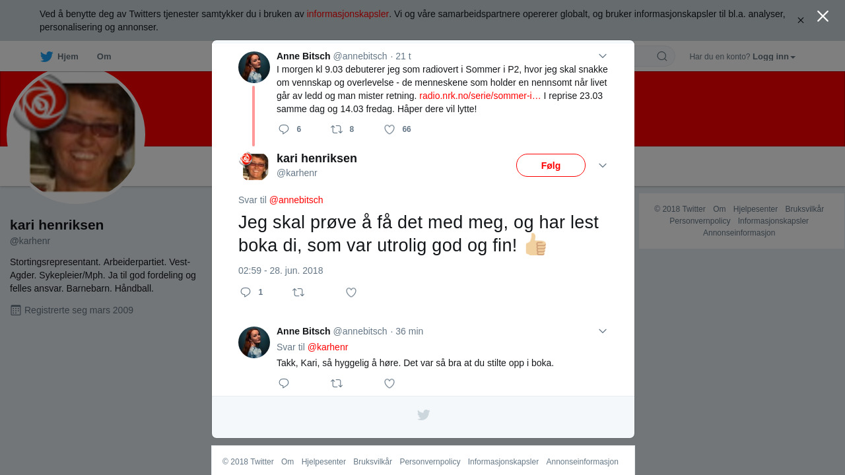
Task: Retweet Anne Bitsch's radio debut tweet
Action: 337,129
